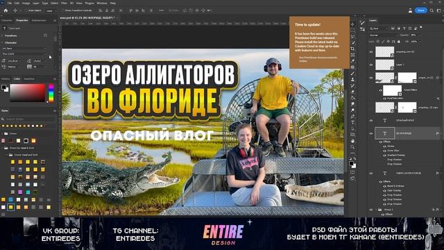The width and height of the screenshot is (444, 250).
Task: Open See Prerelease Announcements Online link
Action: (x=318, y=59)
